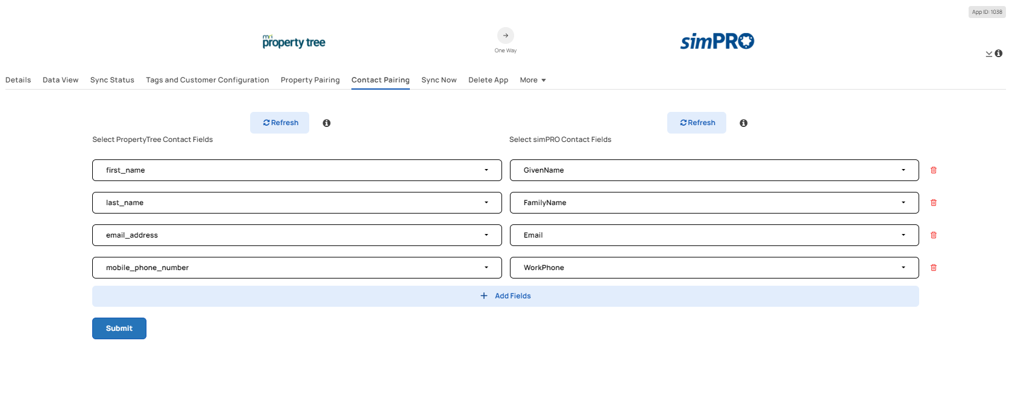Remove the WorkPhone pairing row

coord(934,268)
